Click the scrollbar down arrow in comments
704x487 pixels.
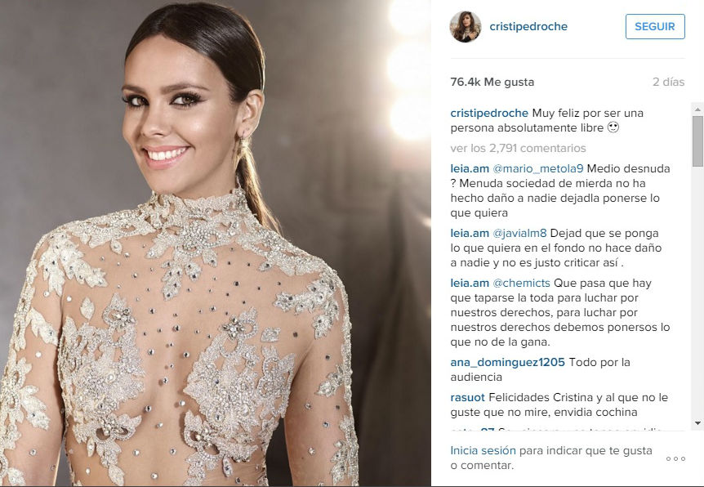click(697, 422)
